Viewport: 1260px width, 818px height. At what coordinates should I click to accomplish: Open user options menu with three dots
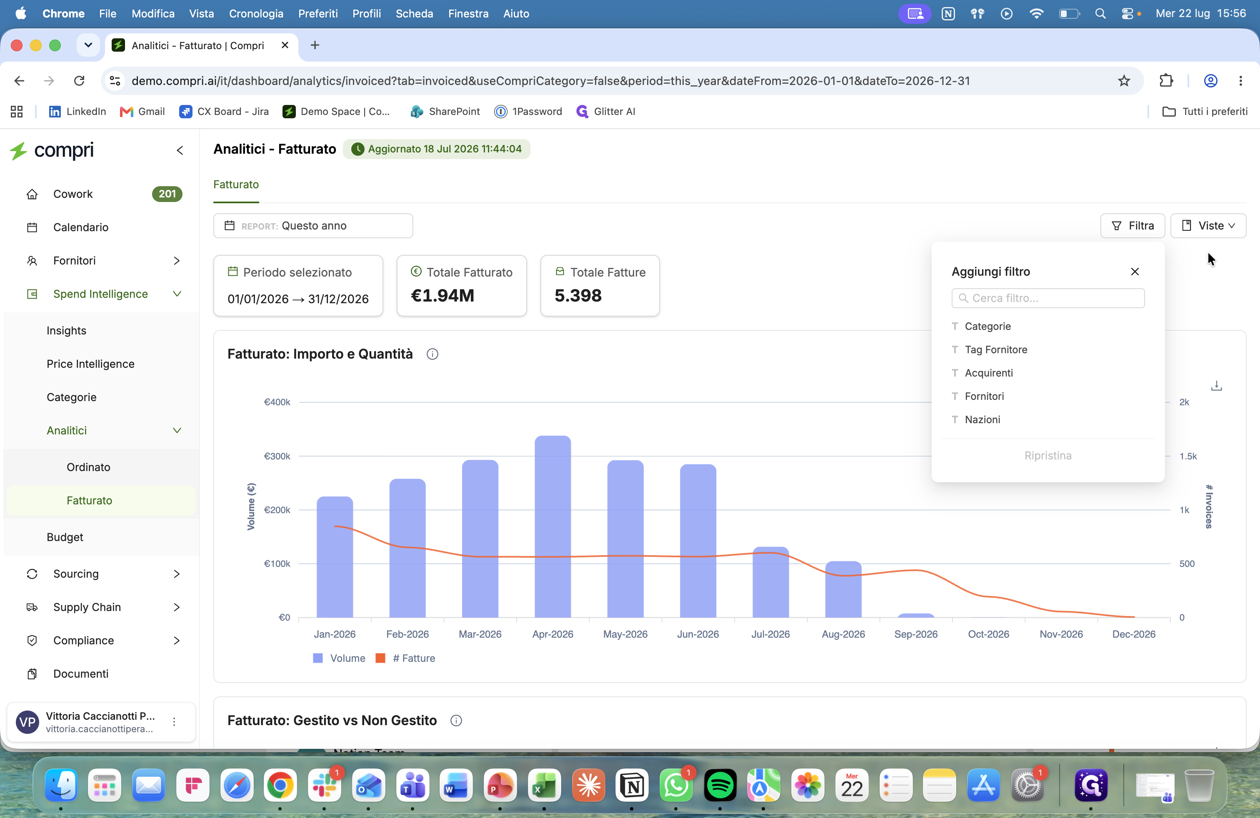174,722
